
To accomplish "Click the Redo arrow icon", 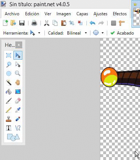I will coord(101,23).
